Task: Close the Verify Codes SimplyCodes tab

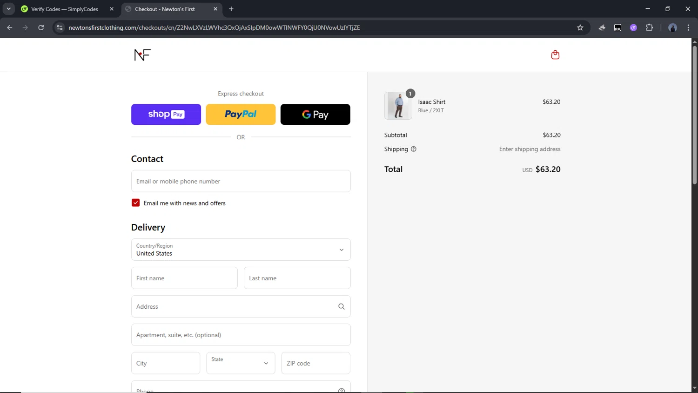Action: click(x=112, y=9)
